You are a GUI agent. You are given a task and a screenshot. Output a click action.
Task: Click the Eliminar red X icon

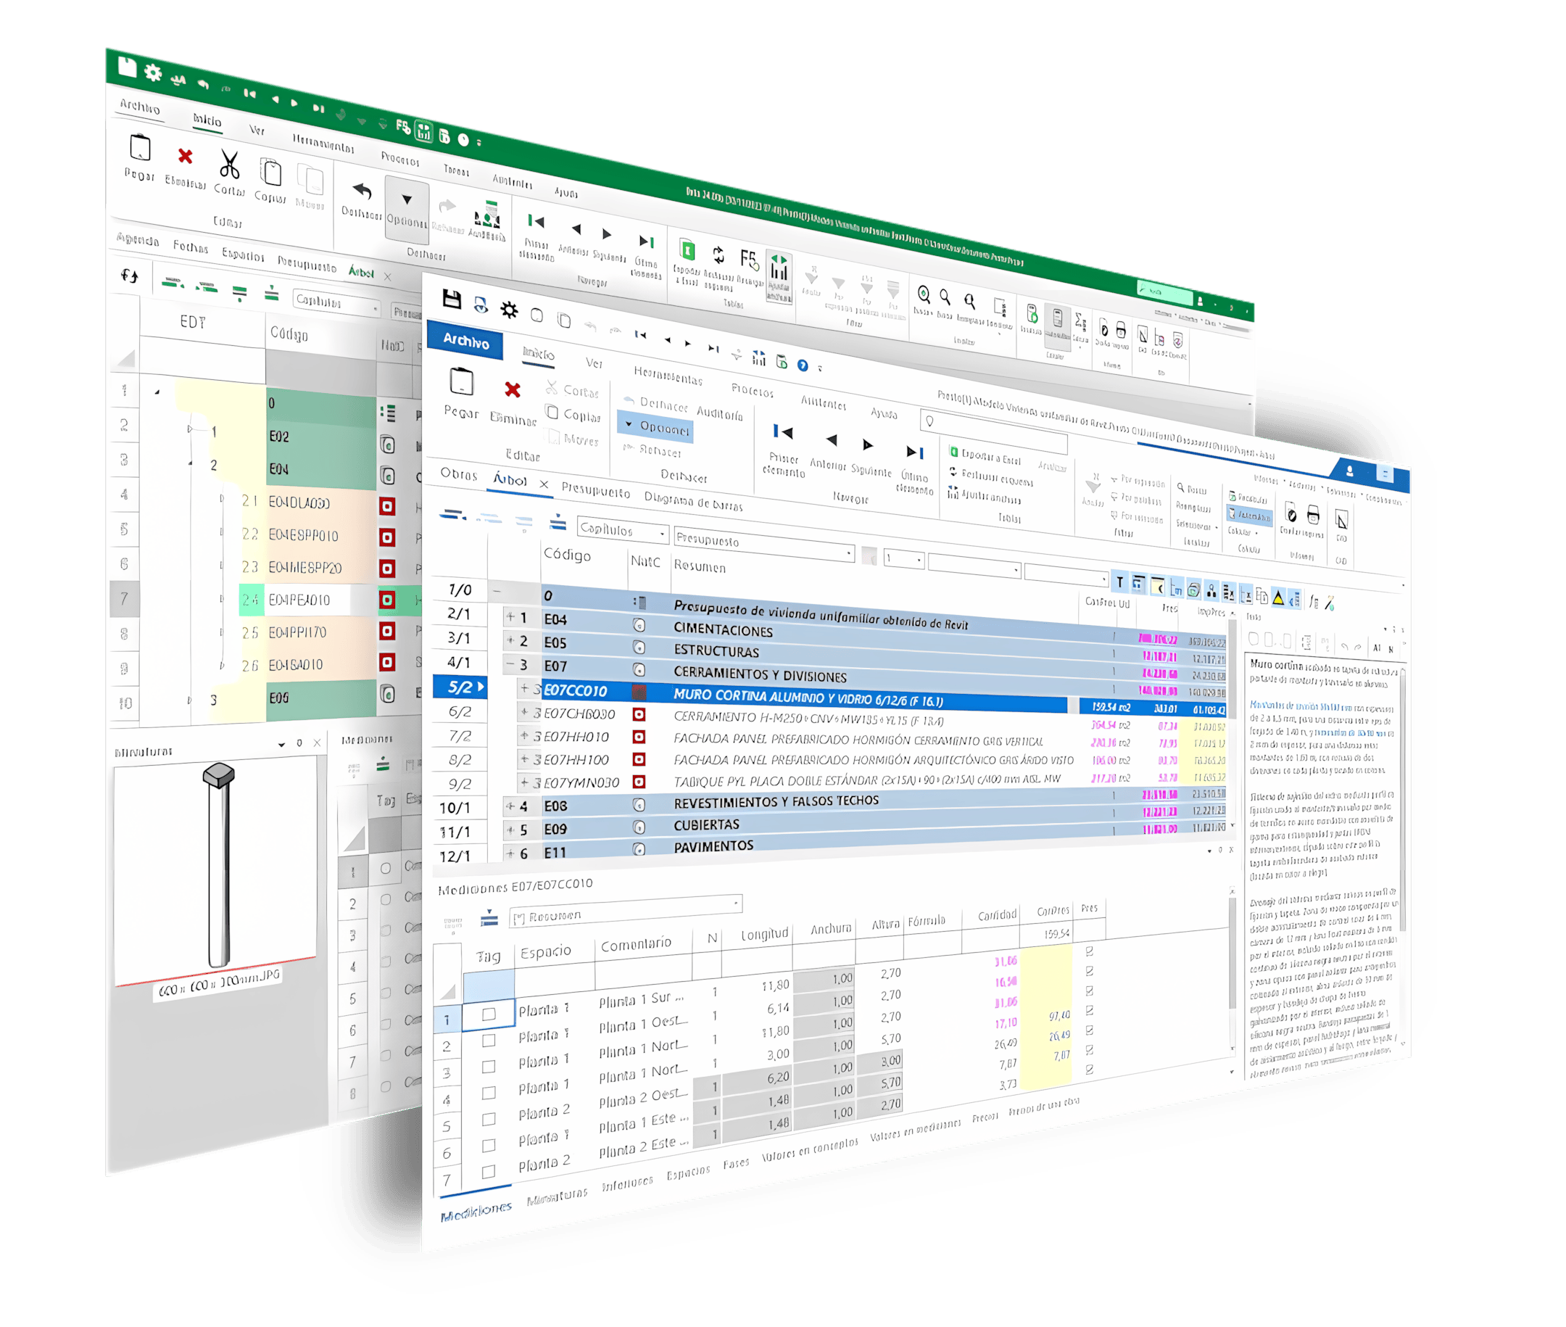(x=513, y=389)
